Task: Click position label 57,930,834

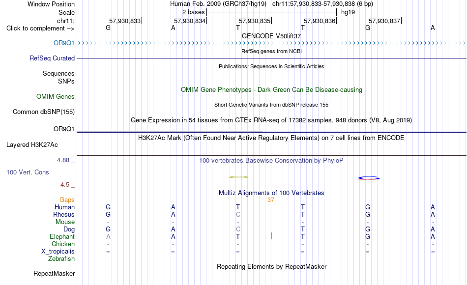Action: point(190,21)
